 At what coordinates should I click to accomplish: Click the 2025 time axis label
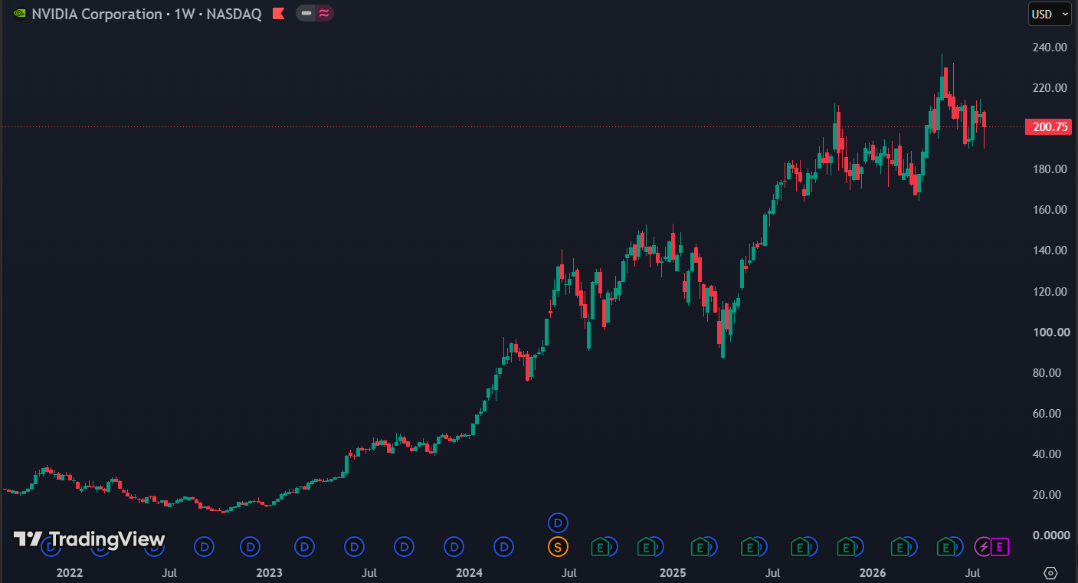pyautogui.click(x=673, y=573)
